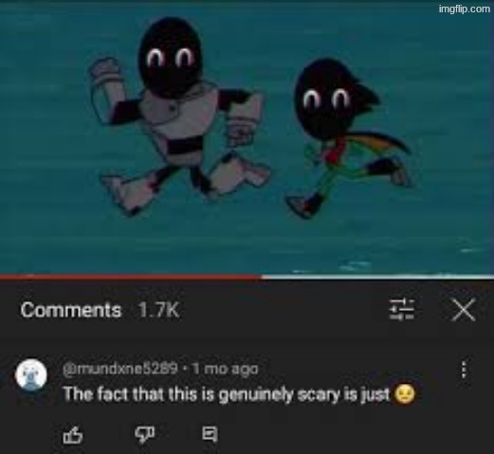
Task: Open three-dot menu for mundxne5289 comment
Action: [464, 370]
